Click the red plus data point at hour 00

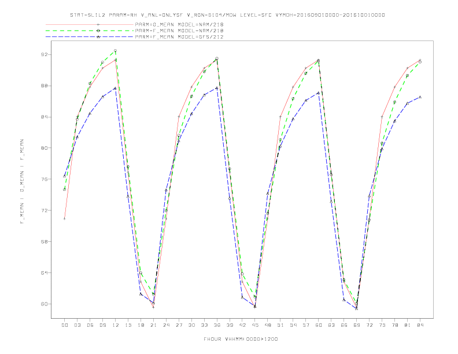coord(65,219)
